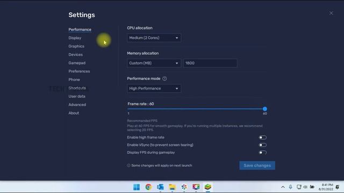Open the Windows Start menu
The width and height of the screenshot is (344, 193).
[137, 187]
